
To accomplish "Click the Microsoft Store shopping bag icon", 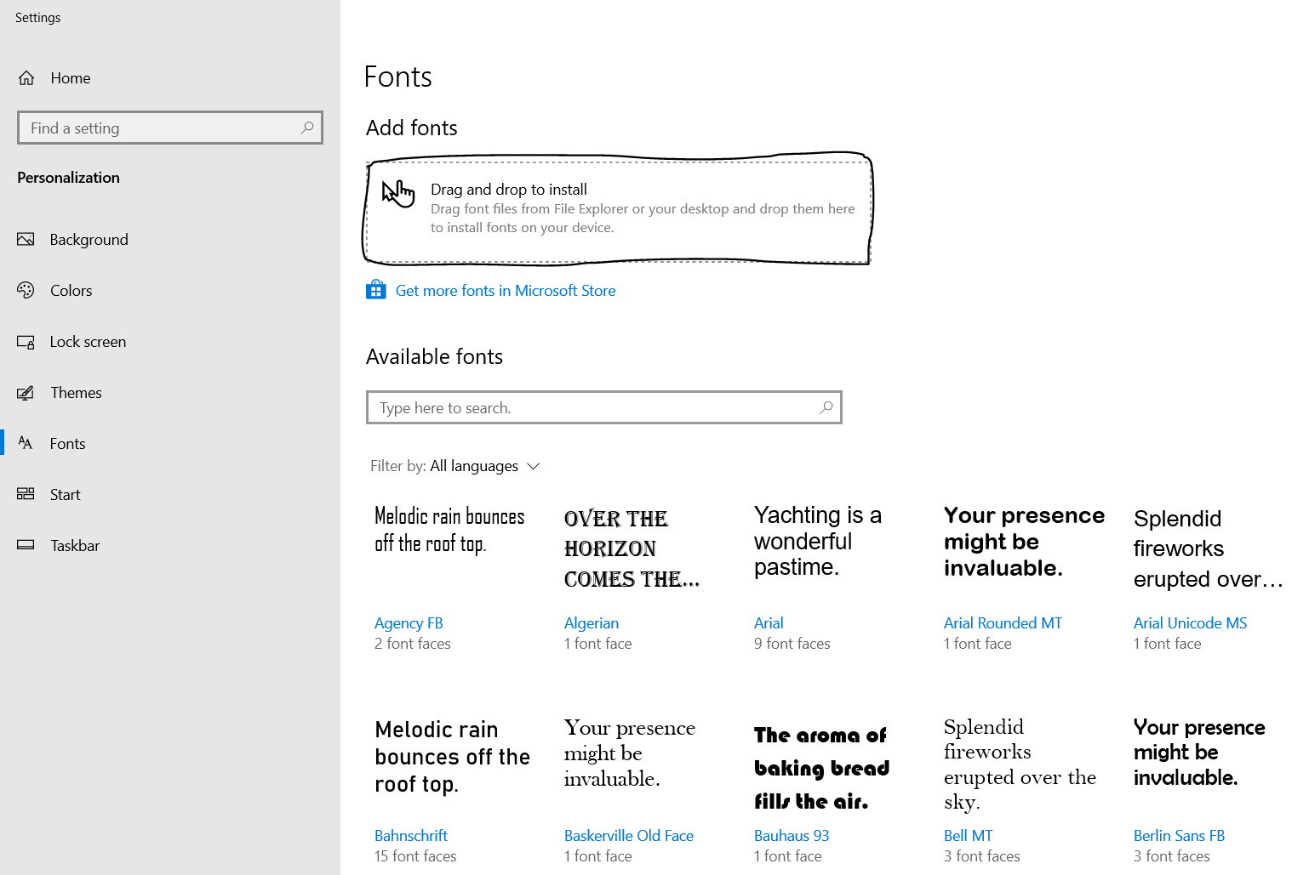I will (x=375, y=289).
